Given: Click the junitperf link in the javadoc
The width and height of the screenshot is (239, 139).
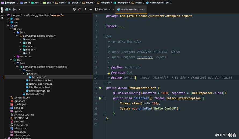Looking at the screenshot, I should click(145, 57).
